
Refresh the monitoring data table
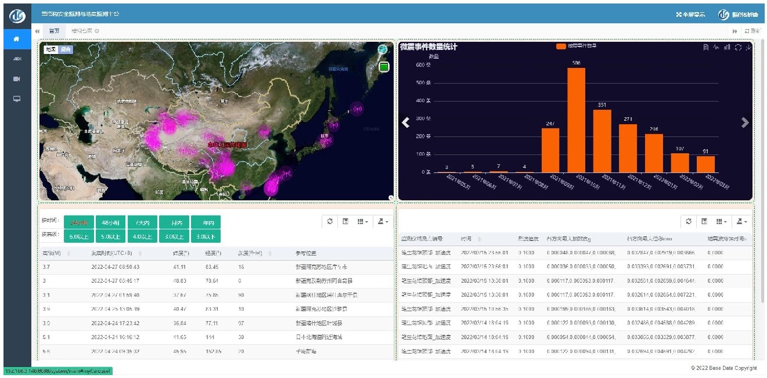tap(689, 221)
